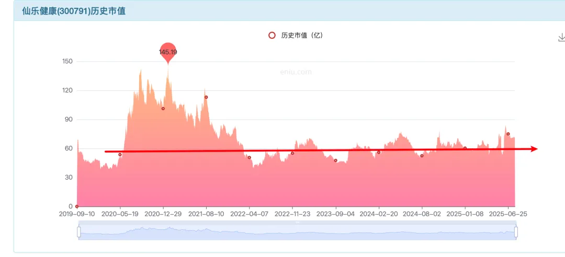This screenshot has height=257, width=565.
Task: Click the data point above 2024-02-20
Action: click(379, 152)
